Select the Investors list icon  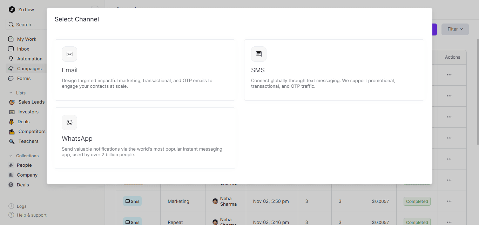click(x=12, y=112)
